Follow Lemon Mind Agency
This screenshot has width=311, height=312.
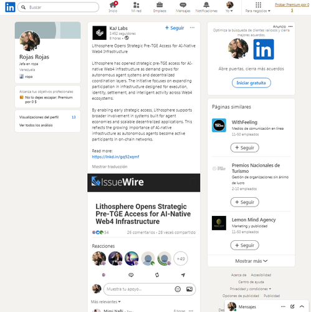click(244, 245)
